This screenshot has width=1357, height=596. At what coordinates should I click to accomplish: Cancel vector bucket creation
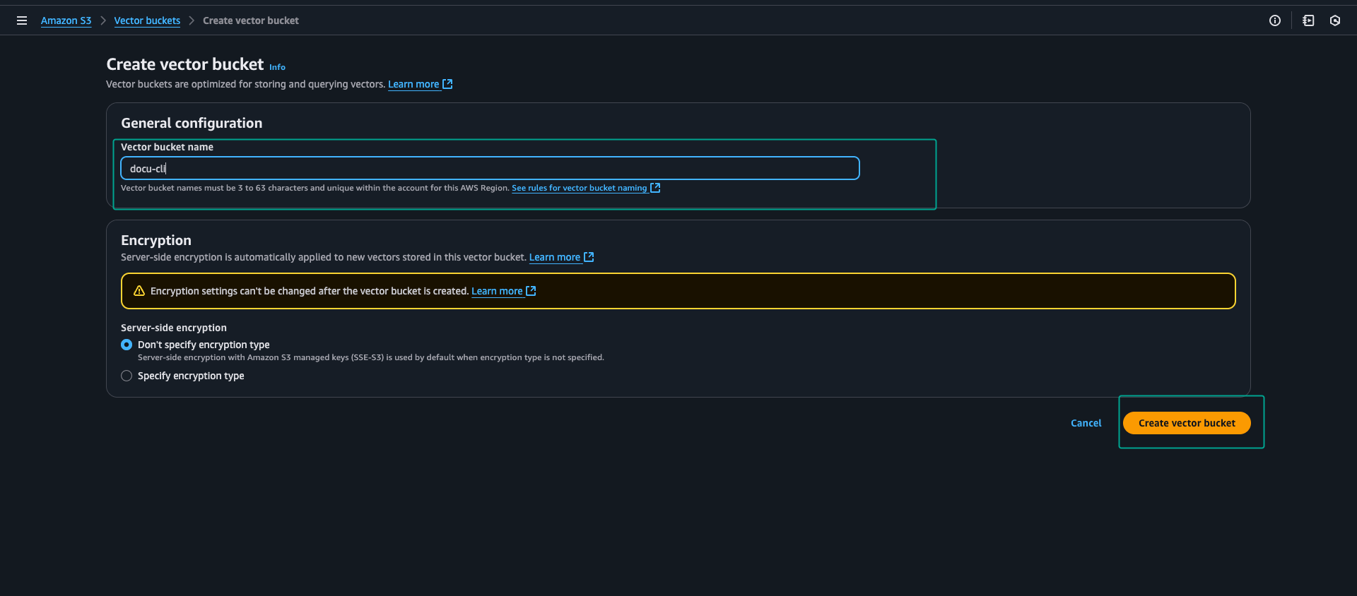pos(1086,423)
